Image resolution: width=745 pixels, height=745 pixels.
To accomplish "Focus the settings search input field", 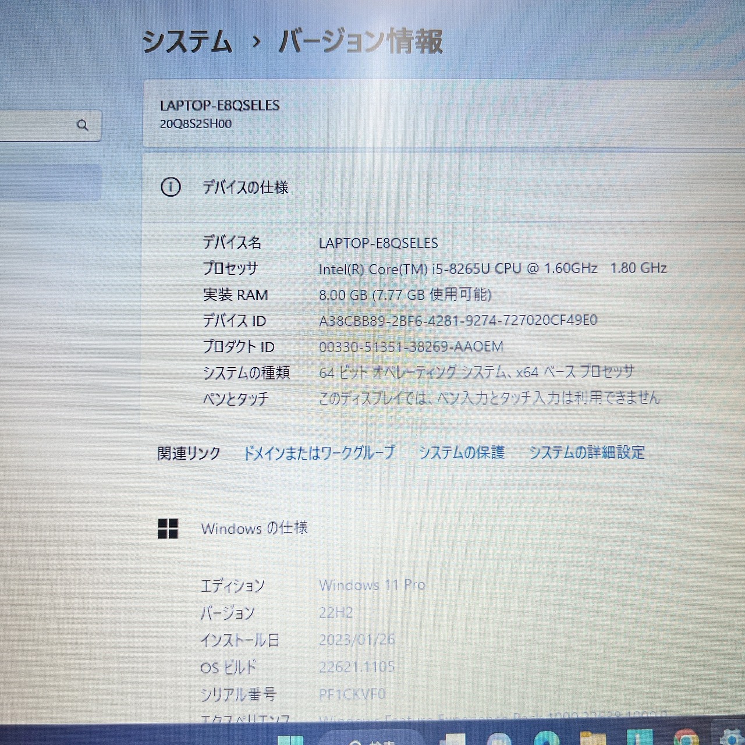I will pos(50,125).
